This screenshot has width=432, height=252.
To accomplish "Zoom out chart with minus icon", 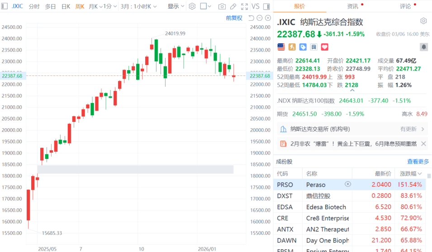I will pos(261,18).
